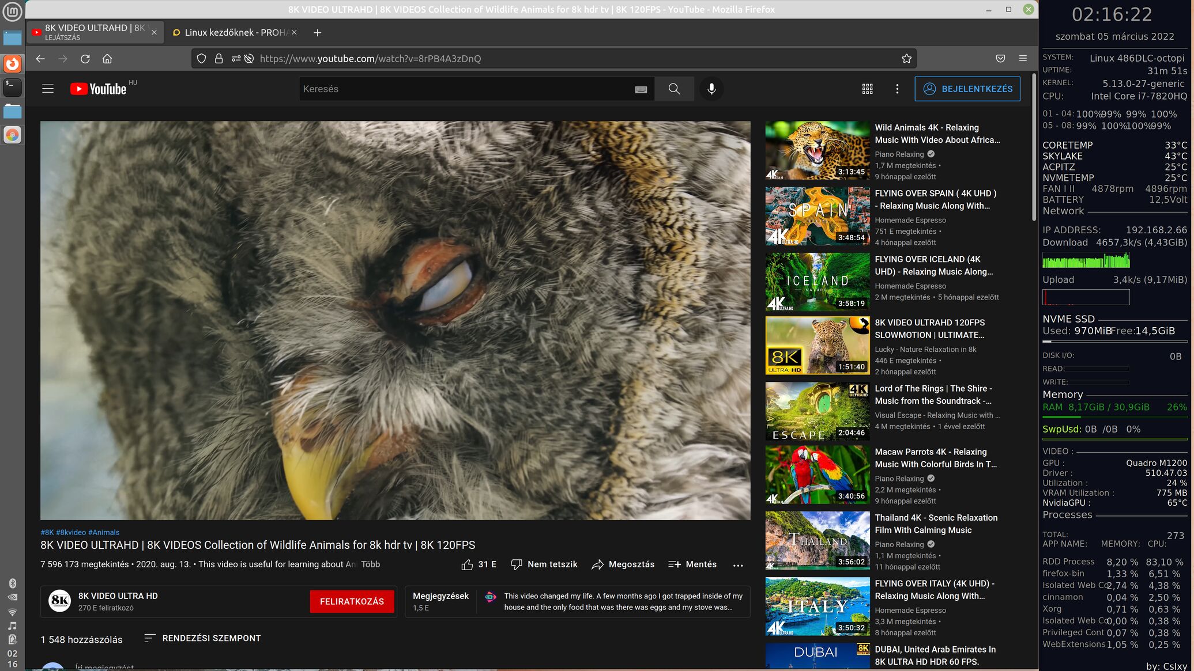Click the BEJELENTKEZÉS sign-in button
The height and width of the screenshot is (671, 1194).
967,89
